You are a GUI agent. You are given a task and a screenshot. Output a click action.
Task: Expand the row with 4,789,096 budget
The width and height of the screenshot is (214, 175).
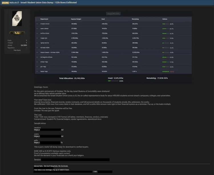point(37,38)
